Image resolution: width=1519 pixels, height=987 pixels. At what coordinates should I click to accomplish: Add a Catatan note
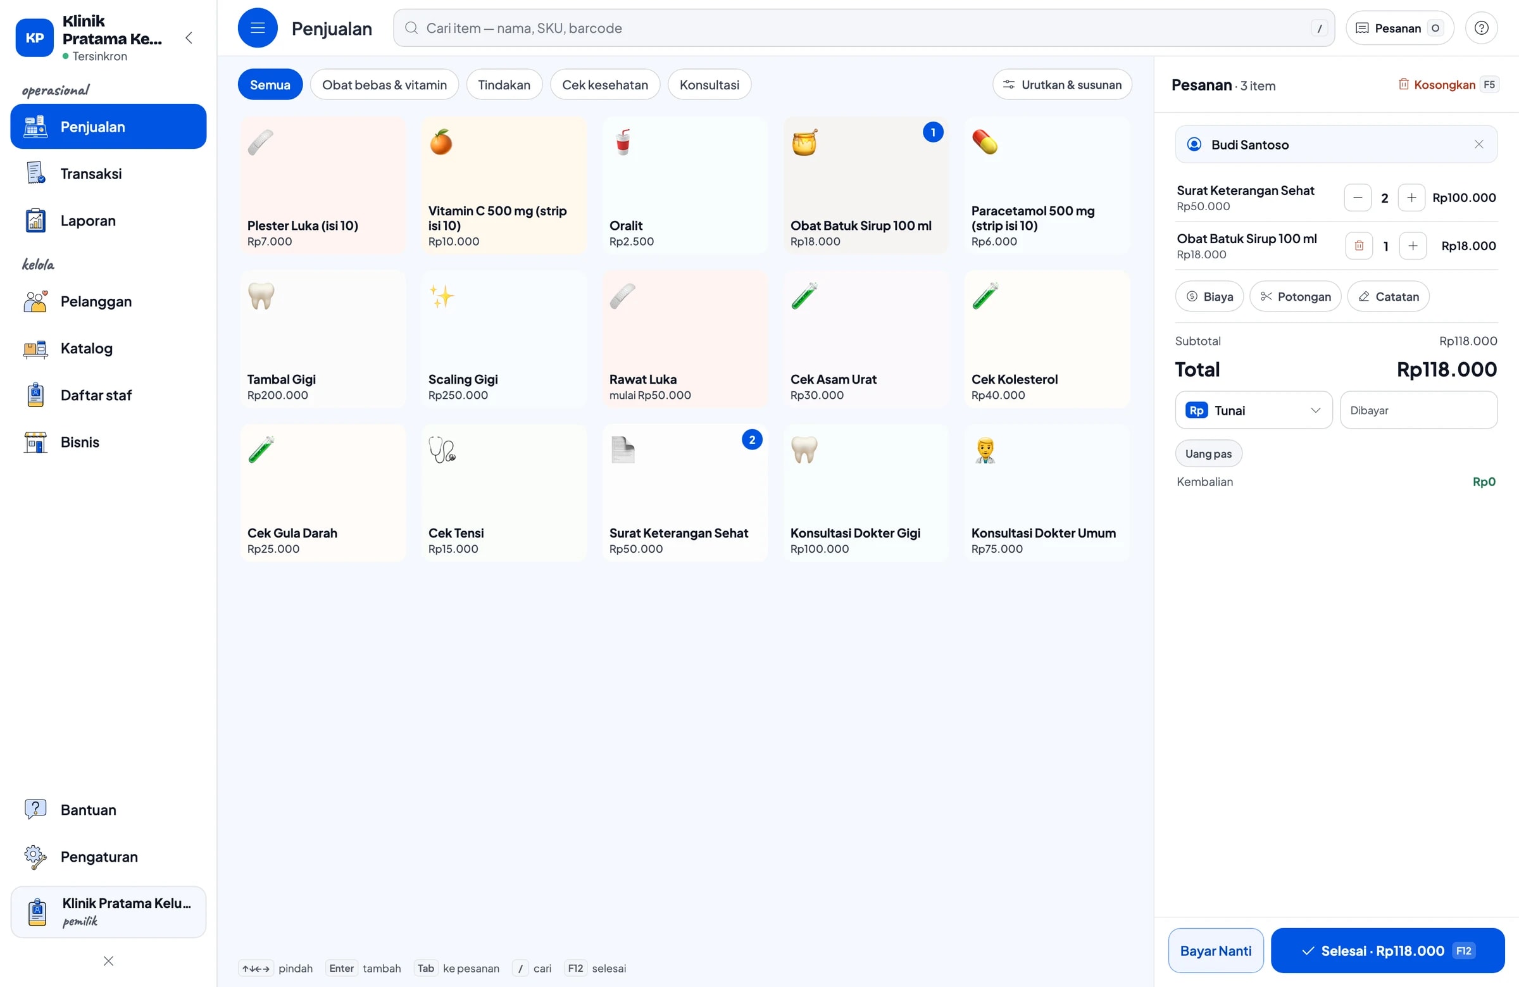1387,296
